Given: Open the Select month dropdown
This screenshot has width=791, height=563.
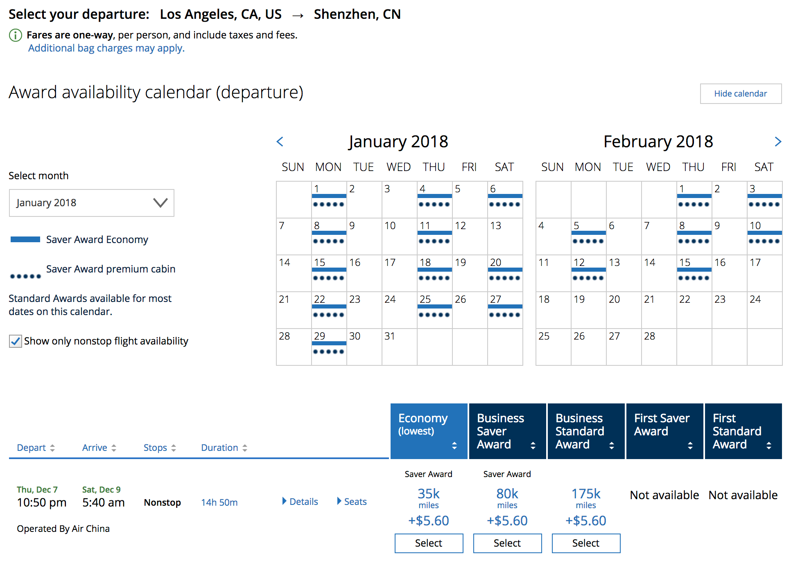Looking at the screenshot, I should [x=92, y=203].
